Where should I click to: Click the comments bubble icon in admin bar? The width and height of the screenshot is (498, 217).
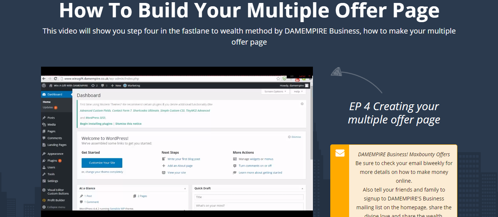tap(102, 85)
